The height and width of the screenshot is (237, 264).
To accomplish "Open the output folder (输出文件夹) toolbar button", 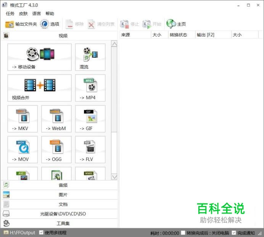I will pyautogui.click(x=21, y=24).
